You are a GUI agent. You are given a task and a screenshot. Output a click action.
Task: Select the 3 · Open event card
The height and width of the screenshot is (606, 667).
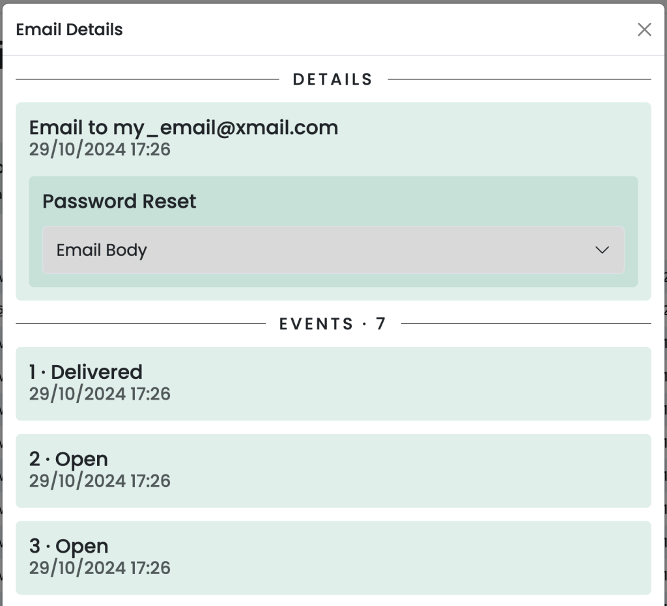tap(333, 558)
